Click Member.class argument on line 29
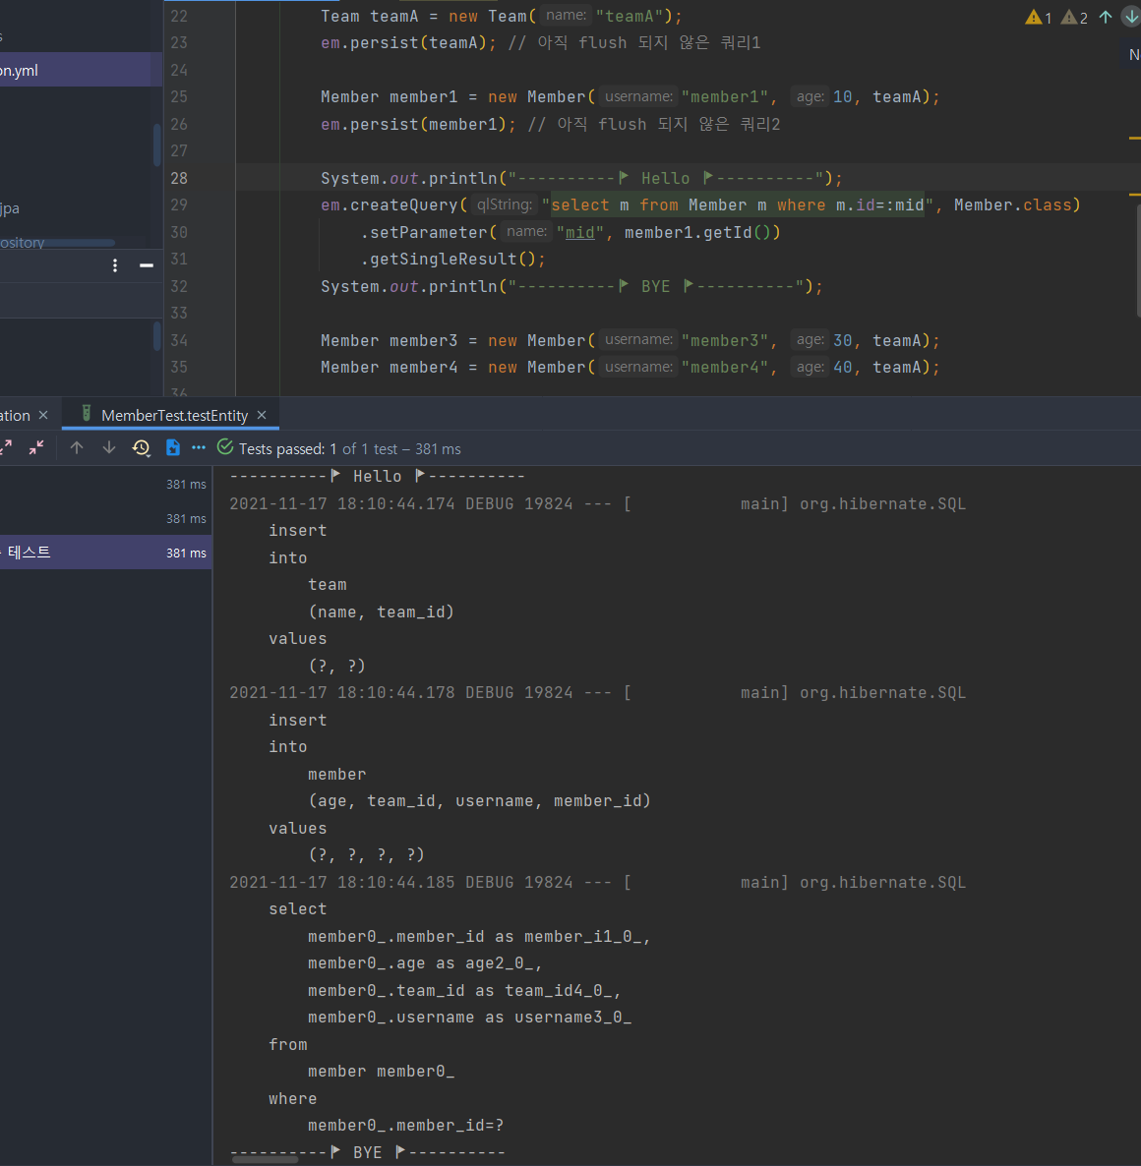The width and height of the screenshot is (1141, 1166). 1012,205
